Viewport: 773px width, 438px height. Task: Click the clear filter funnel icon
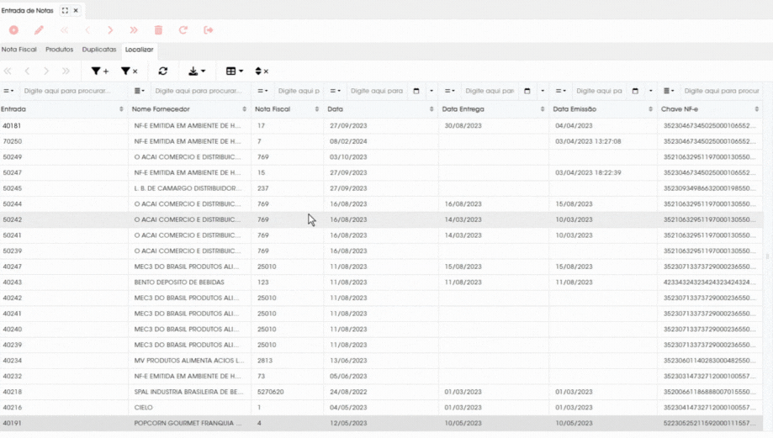click(130, 71)
